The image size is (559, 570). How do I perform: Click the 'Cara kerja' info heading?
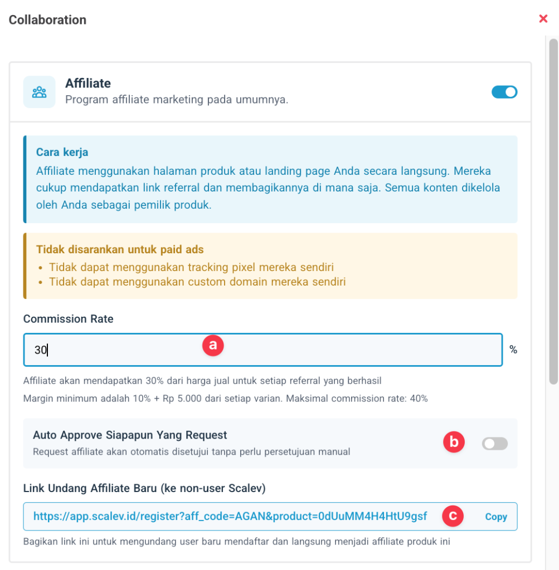pos(62,153)
